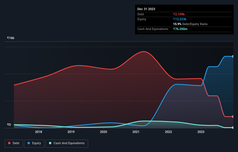Click the 2019 axis label
Viewport: 238px width, 152px height.
(x=71, y=132)
